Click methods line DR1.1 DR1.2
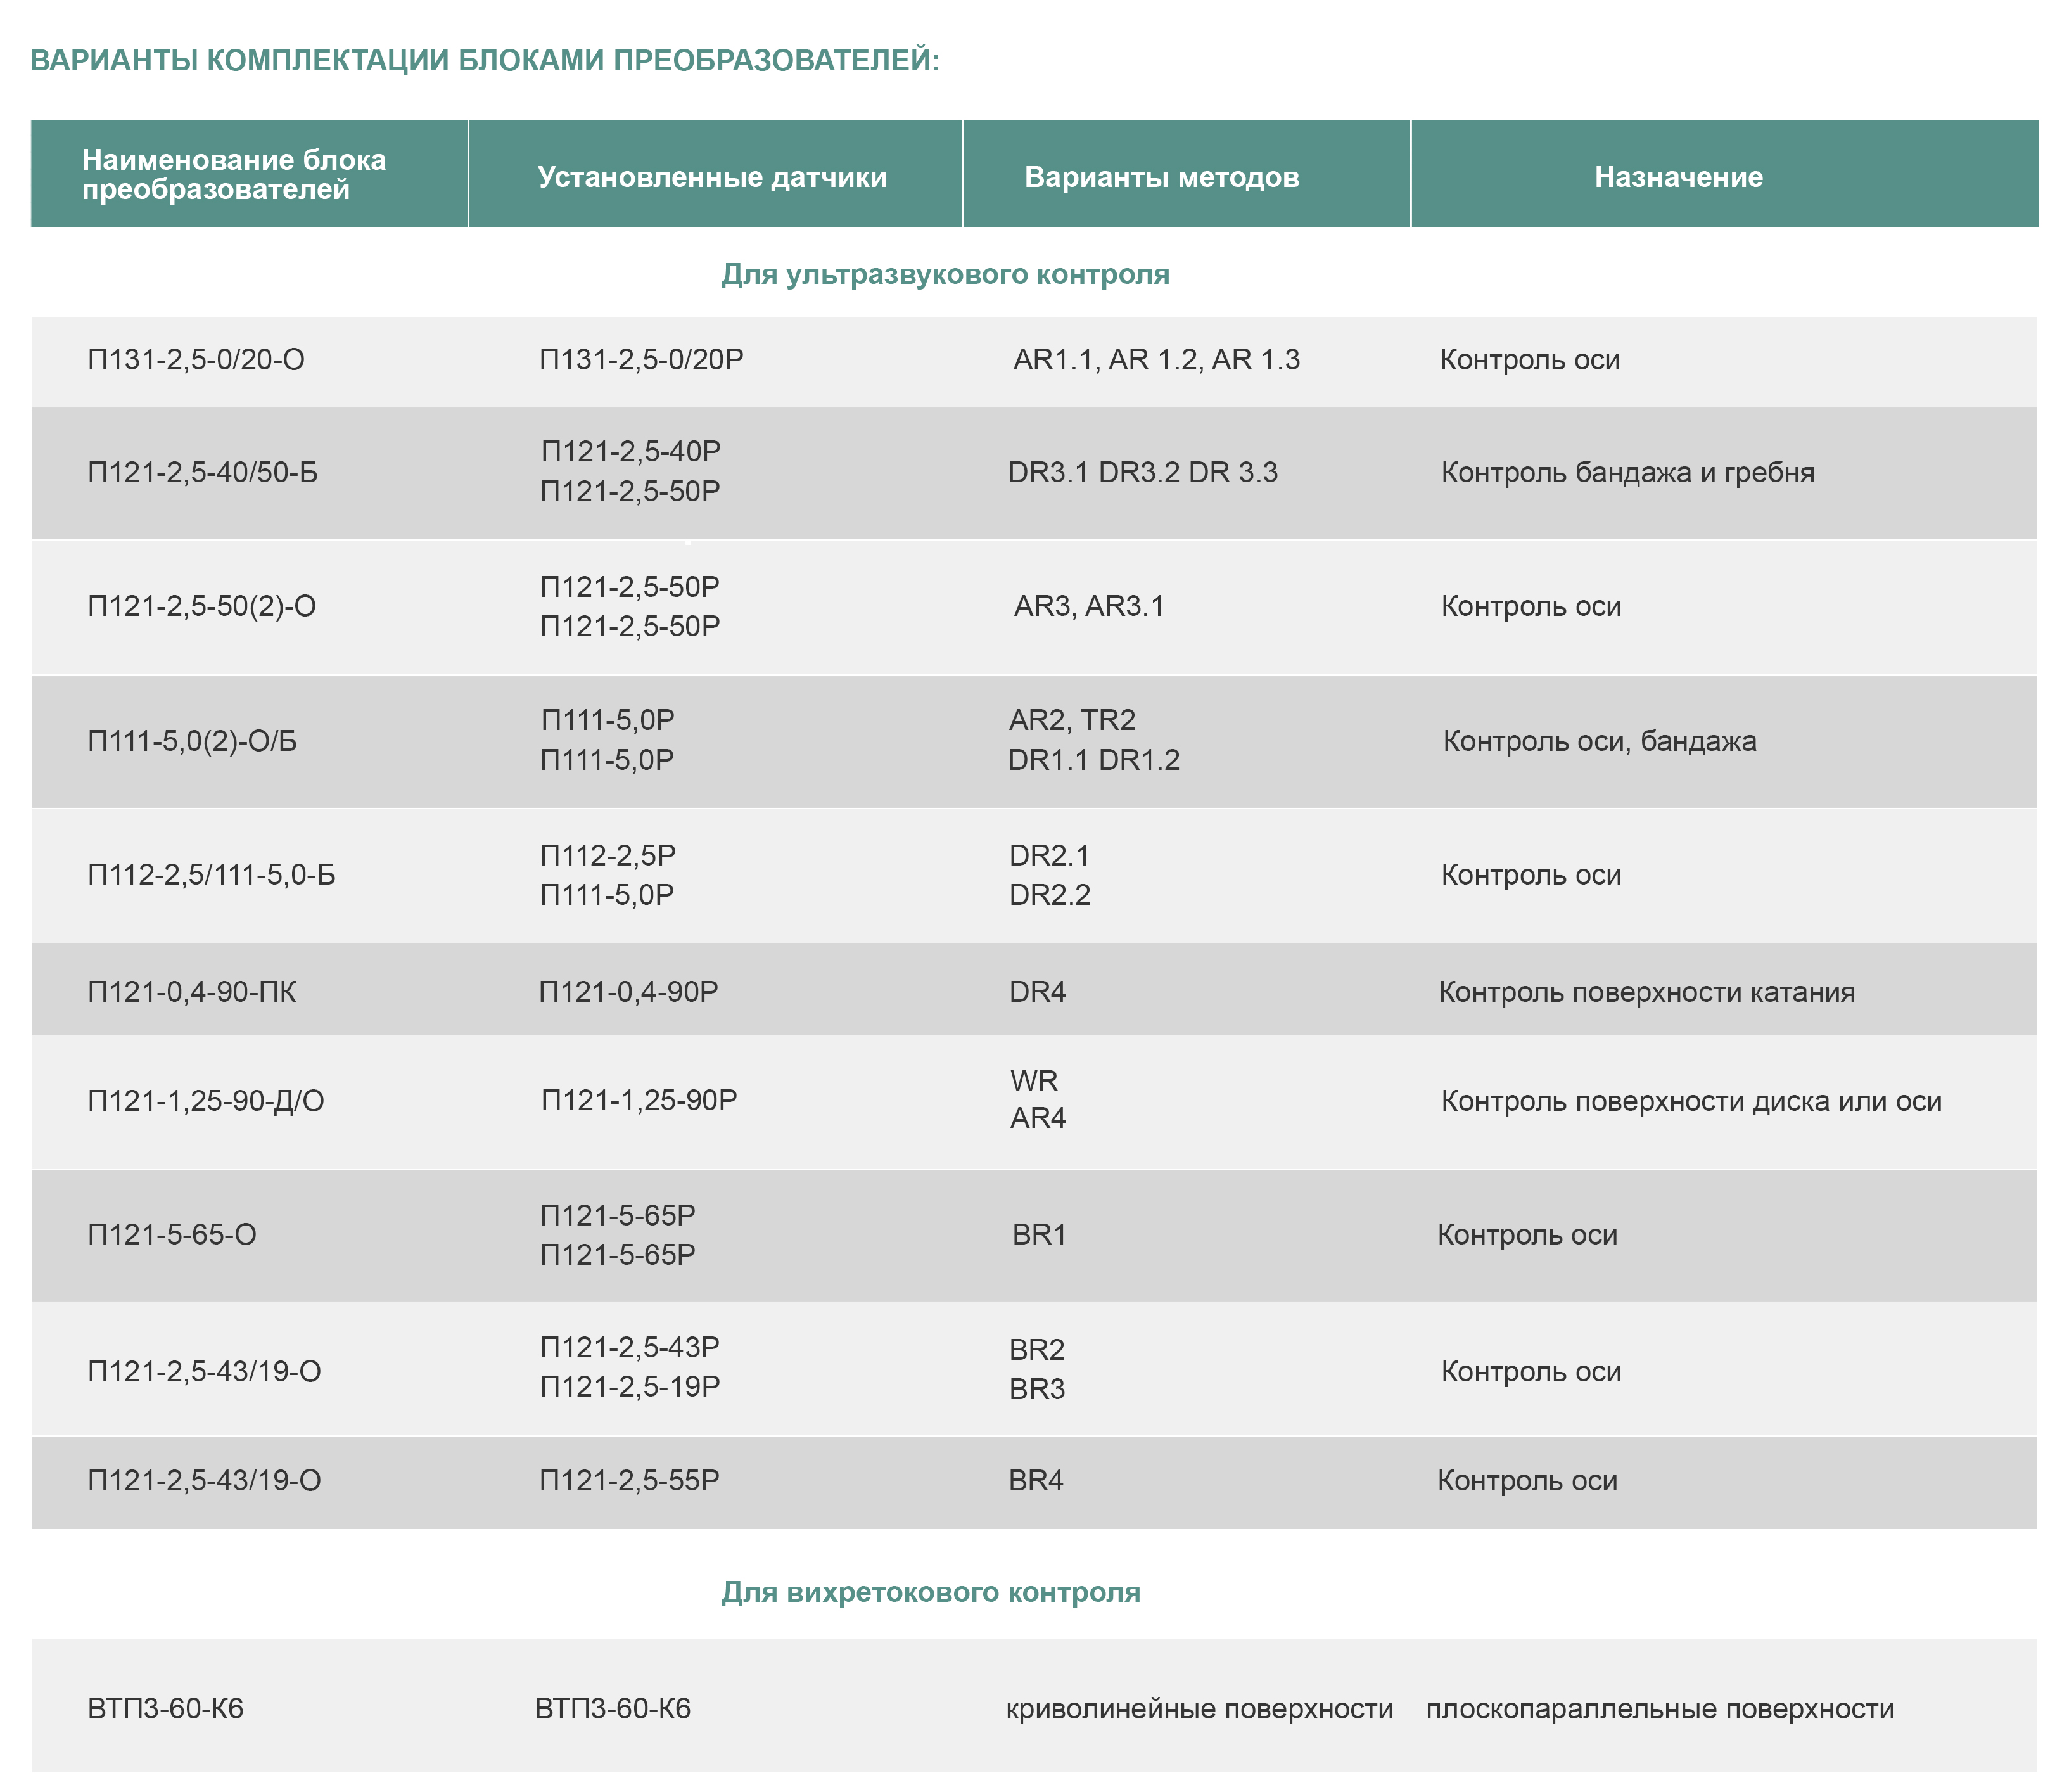Image resolution: width=2062 pixels, height=1792 pixels. [1093, 760]
